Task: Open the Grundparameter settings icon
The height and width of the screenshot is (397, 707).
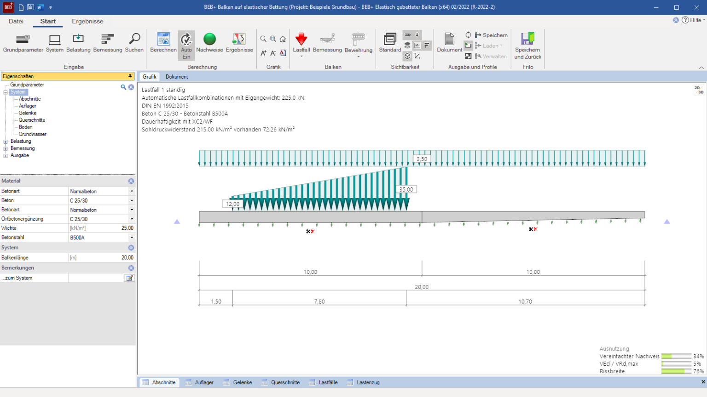Action: coord(23,40)
